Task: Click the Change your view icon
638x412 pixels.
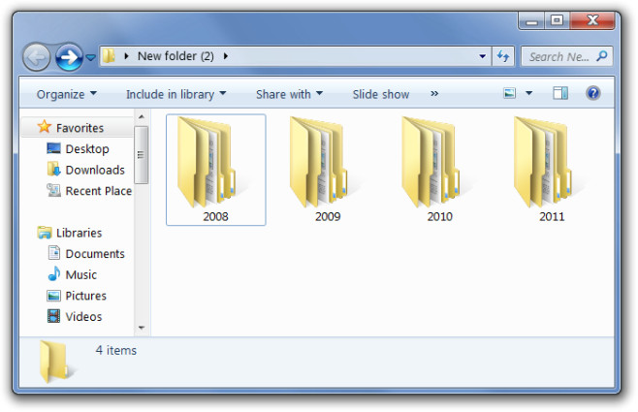Action: 509,93
